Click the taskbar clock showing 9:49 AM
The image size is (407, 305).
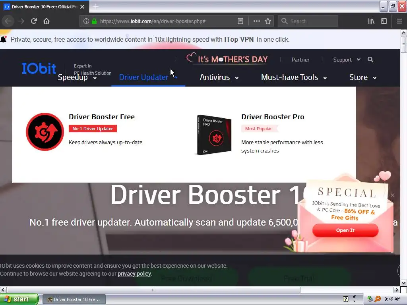[x=392, y=299]
